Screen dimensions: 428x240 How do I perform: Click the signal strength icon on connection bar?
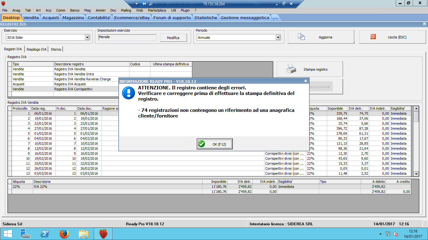[150, 4]
